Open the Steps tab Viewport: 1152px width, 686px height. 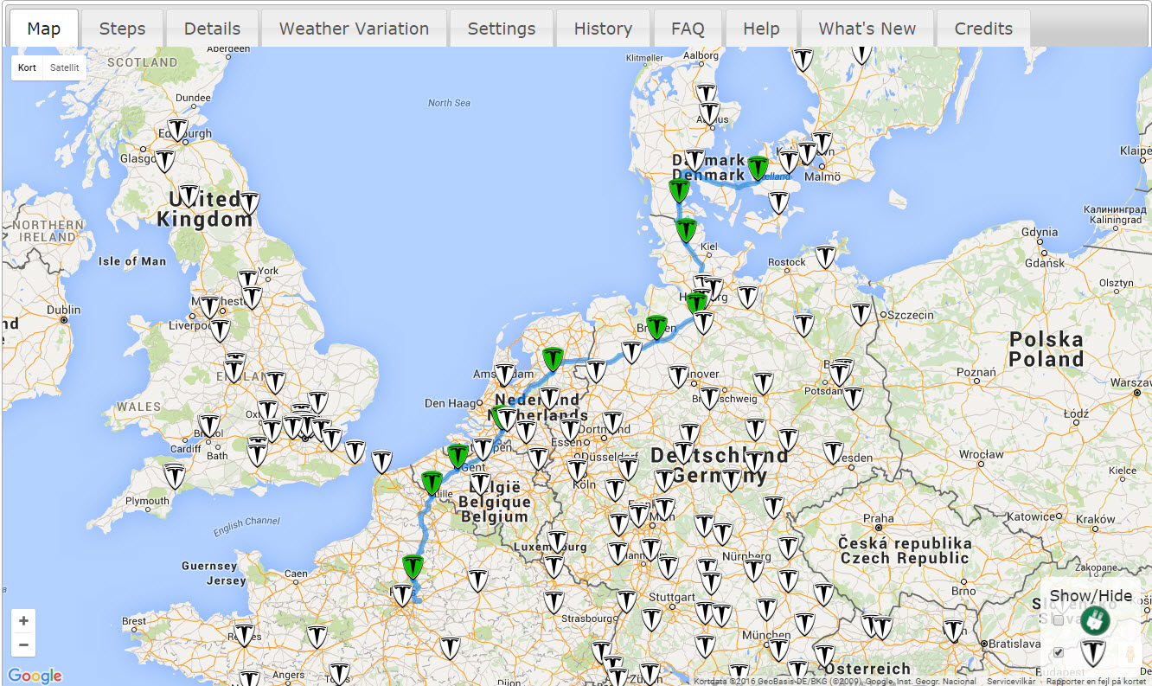tap(122, 29)
